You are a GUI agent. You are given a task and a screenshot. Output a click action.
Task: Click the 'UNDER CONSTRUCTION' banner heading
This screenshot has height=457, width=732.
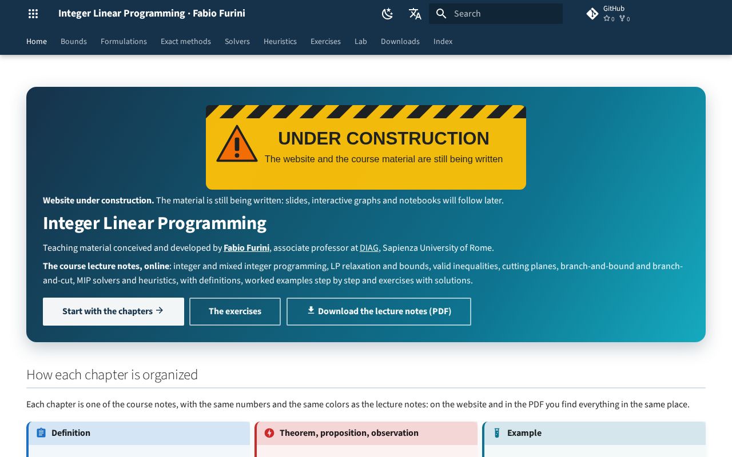(x=384, y=138)
